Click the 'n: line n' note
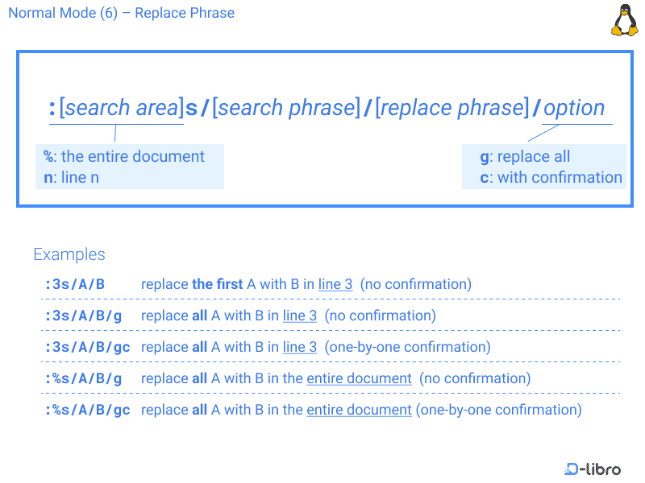The height and width of the screenshot is (483, 645). [71, 177]
